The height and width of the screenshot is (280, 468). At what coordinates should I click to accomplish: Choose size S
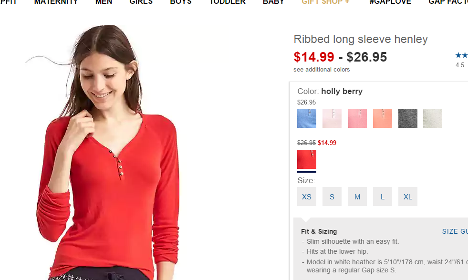[332, 197]
